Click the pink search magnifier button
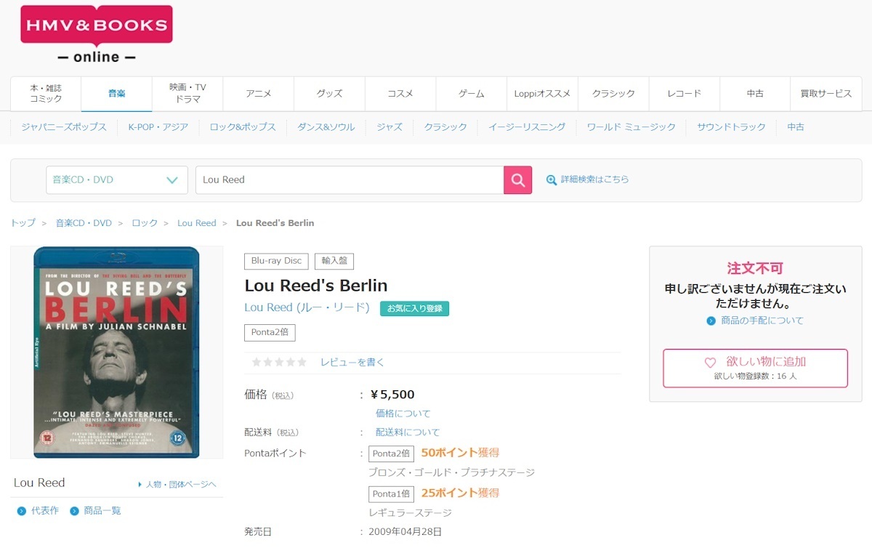This screenshot has height=548, width=872. tap(518, 180)
